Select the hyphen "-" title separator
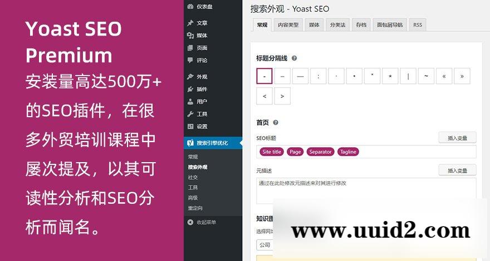The width and height of the screenshot is (490, 261). click(x=264, y=76)
